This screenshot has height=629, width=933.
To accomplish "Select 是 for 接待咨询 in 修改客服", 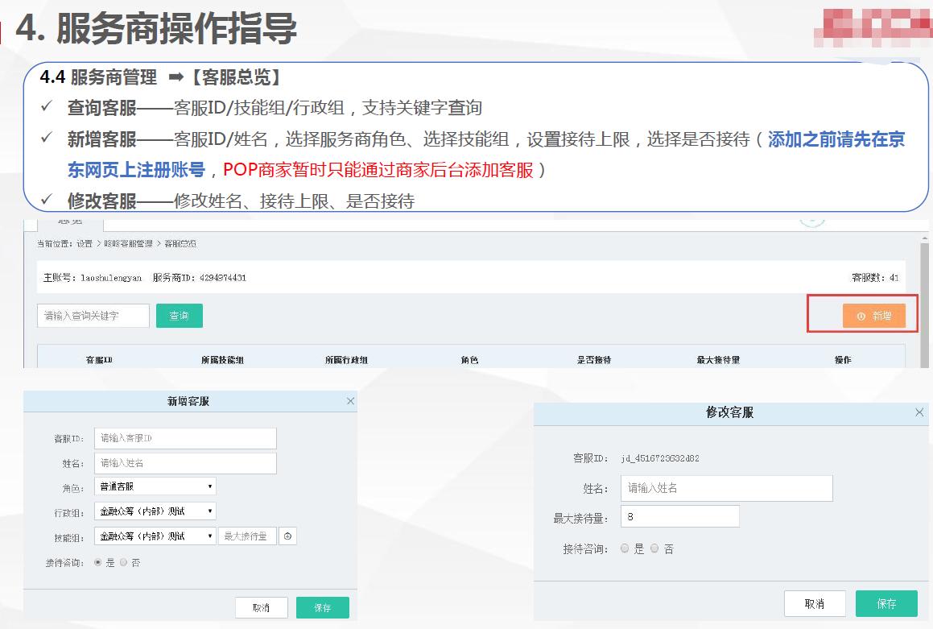I will 625,548.
